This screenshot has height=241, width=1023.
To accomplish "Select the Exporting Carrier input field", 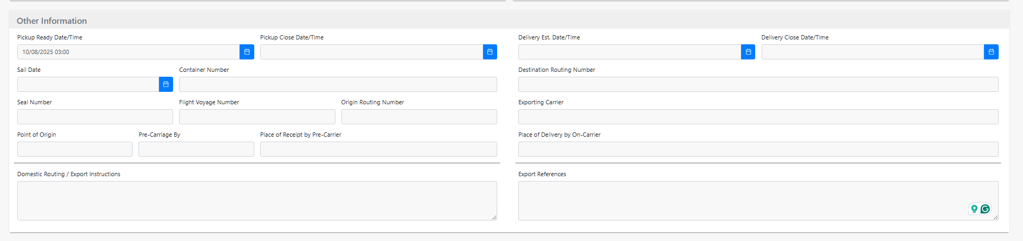I will click(x=758, y=117).
